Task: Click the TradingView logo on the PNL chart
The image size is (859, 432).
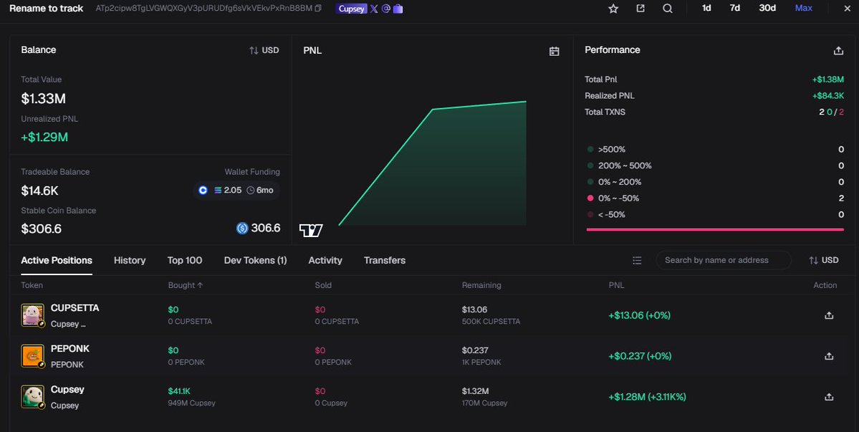Action: 311,231
